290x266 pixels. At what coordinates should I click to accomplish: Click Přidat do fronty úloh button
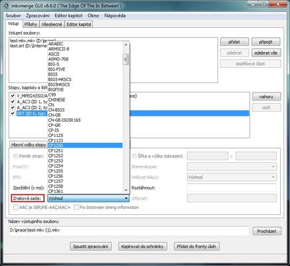pos(196,246)
